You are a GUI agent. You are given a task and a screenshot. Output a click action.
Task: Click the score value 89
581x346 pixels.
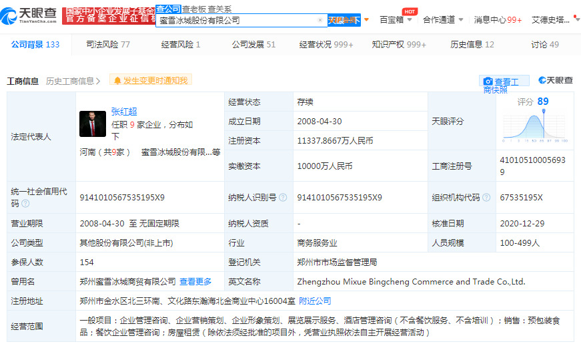click(543, 102)
